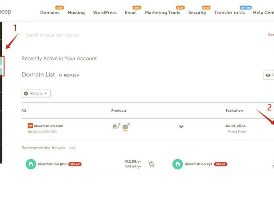Click the $12.98/yr price

pyautogui.click(x=133, y=161)
